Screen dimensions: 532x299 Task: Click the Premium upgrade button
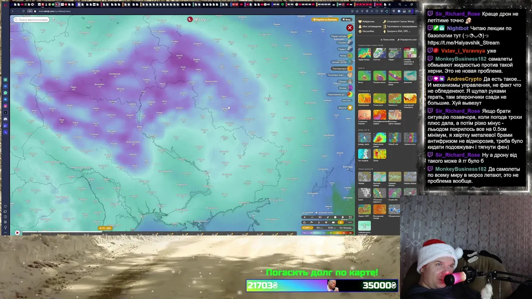(x=325, y=20)
